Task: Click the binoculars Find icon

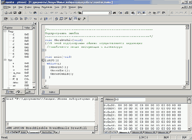Action: click(114, 13)
